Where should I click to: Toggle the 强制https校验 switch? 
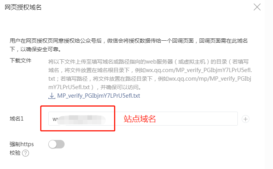tap(56, 144)
